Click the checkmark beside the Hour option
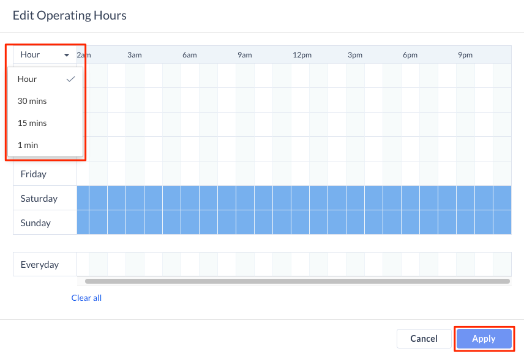Image resolution: width=524 pixels, height=354 pixels. coord(70,79)
